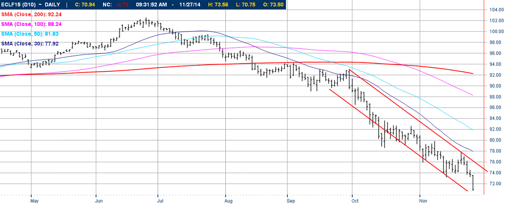The width and height of the screenshot is (505, 204).
Task: Click the Aug label on time axis
Action: 229,200
